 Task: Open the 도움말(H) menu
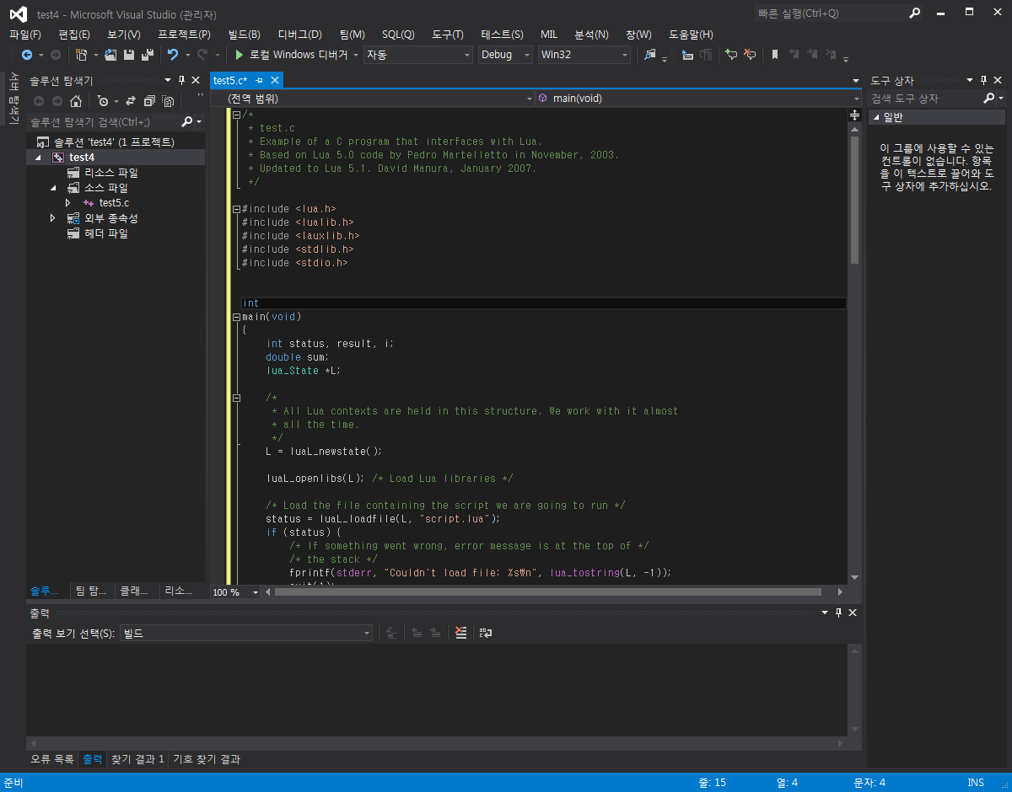[691, 35]
